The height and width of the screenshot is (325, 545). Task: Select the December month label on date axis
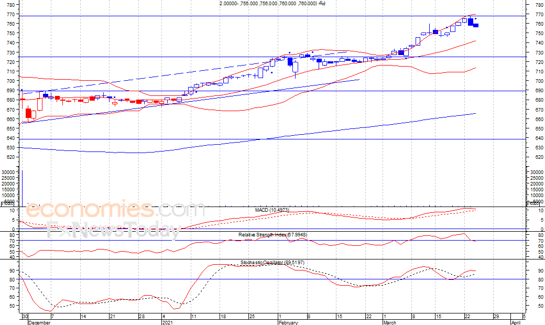[x=39, y=322]
